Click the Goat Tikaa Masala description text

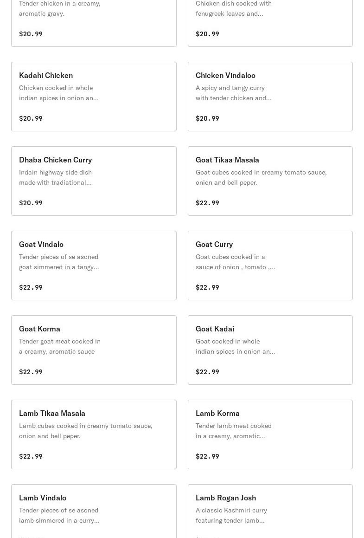tap(261, 177)
